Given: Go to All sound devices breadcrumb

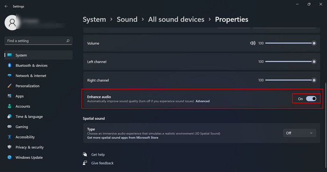Looking at the screenshot, I should coord(176,20).
